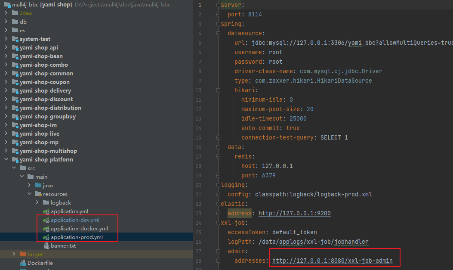Expand the yami-shop-common module
The width and height of the screenshot is (453, 270).
[x=6, y=74]
